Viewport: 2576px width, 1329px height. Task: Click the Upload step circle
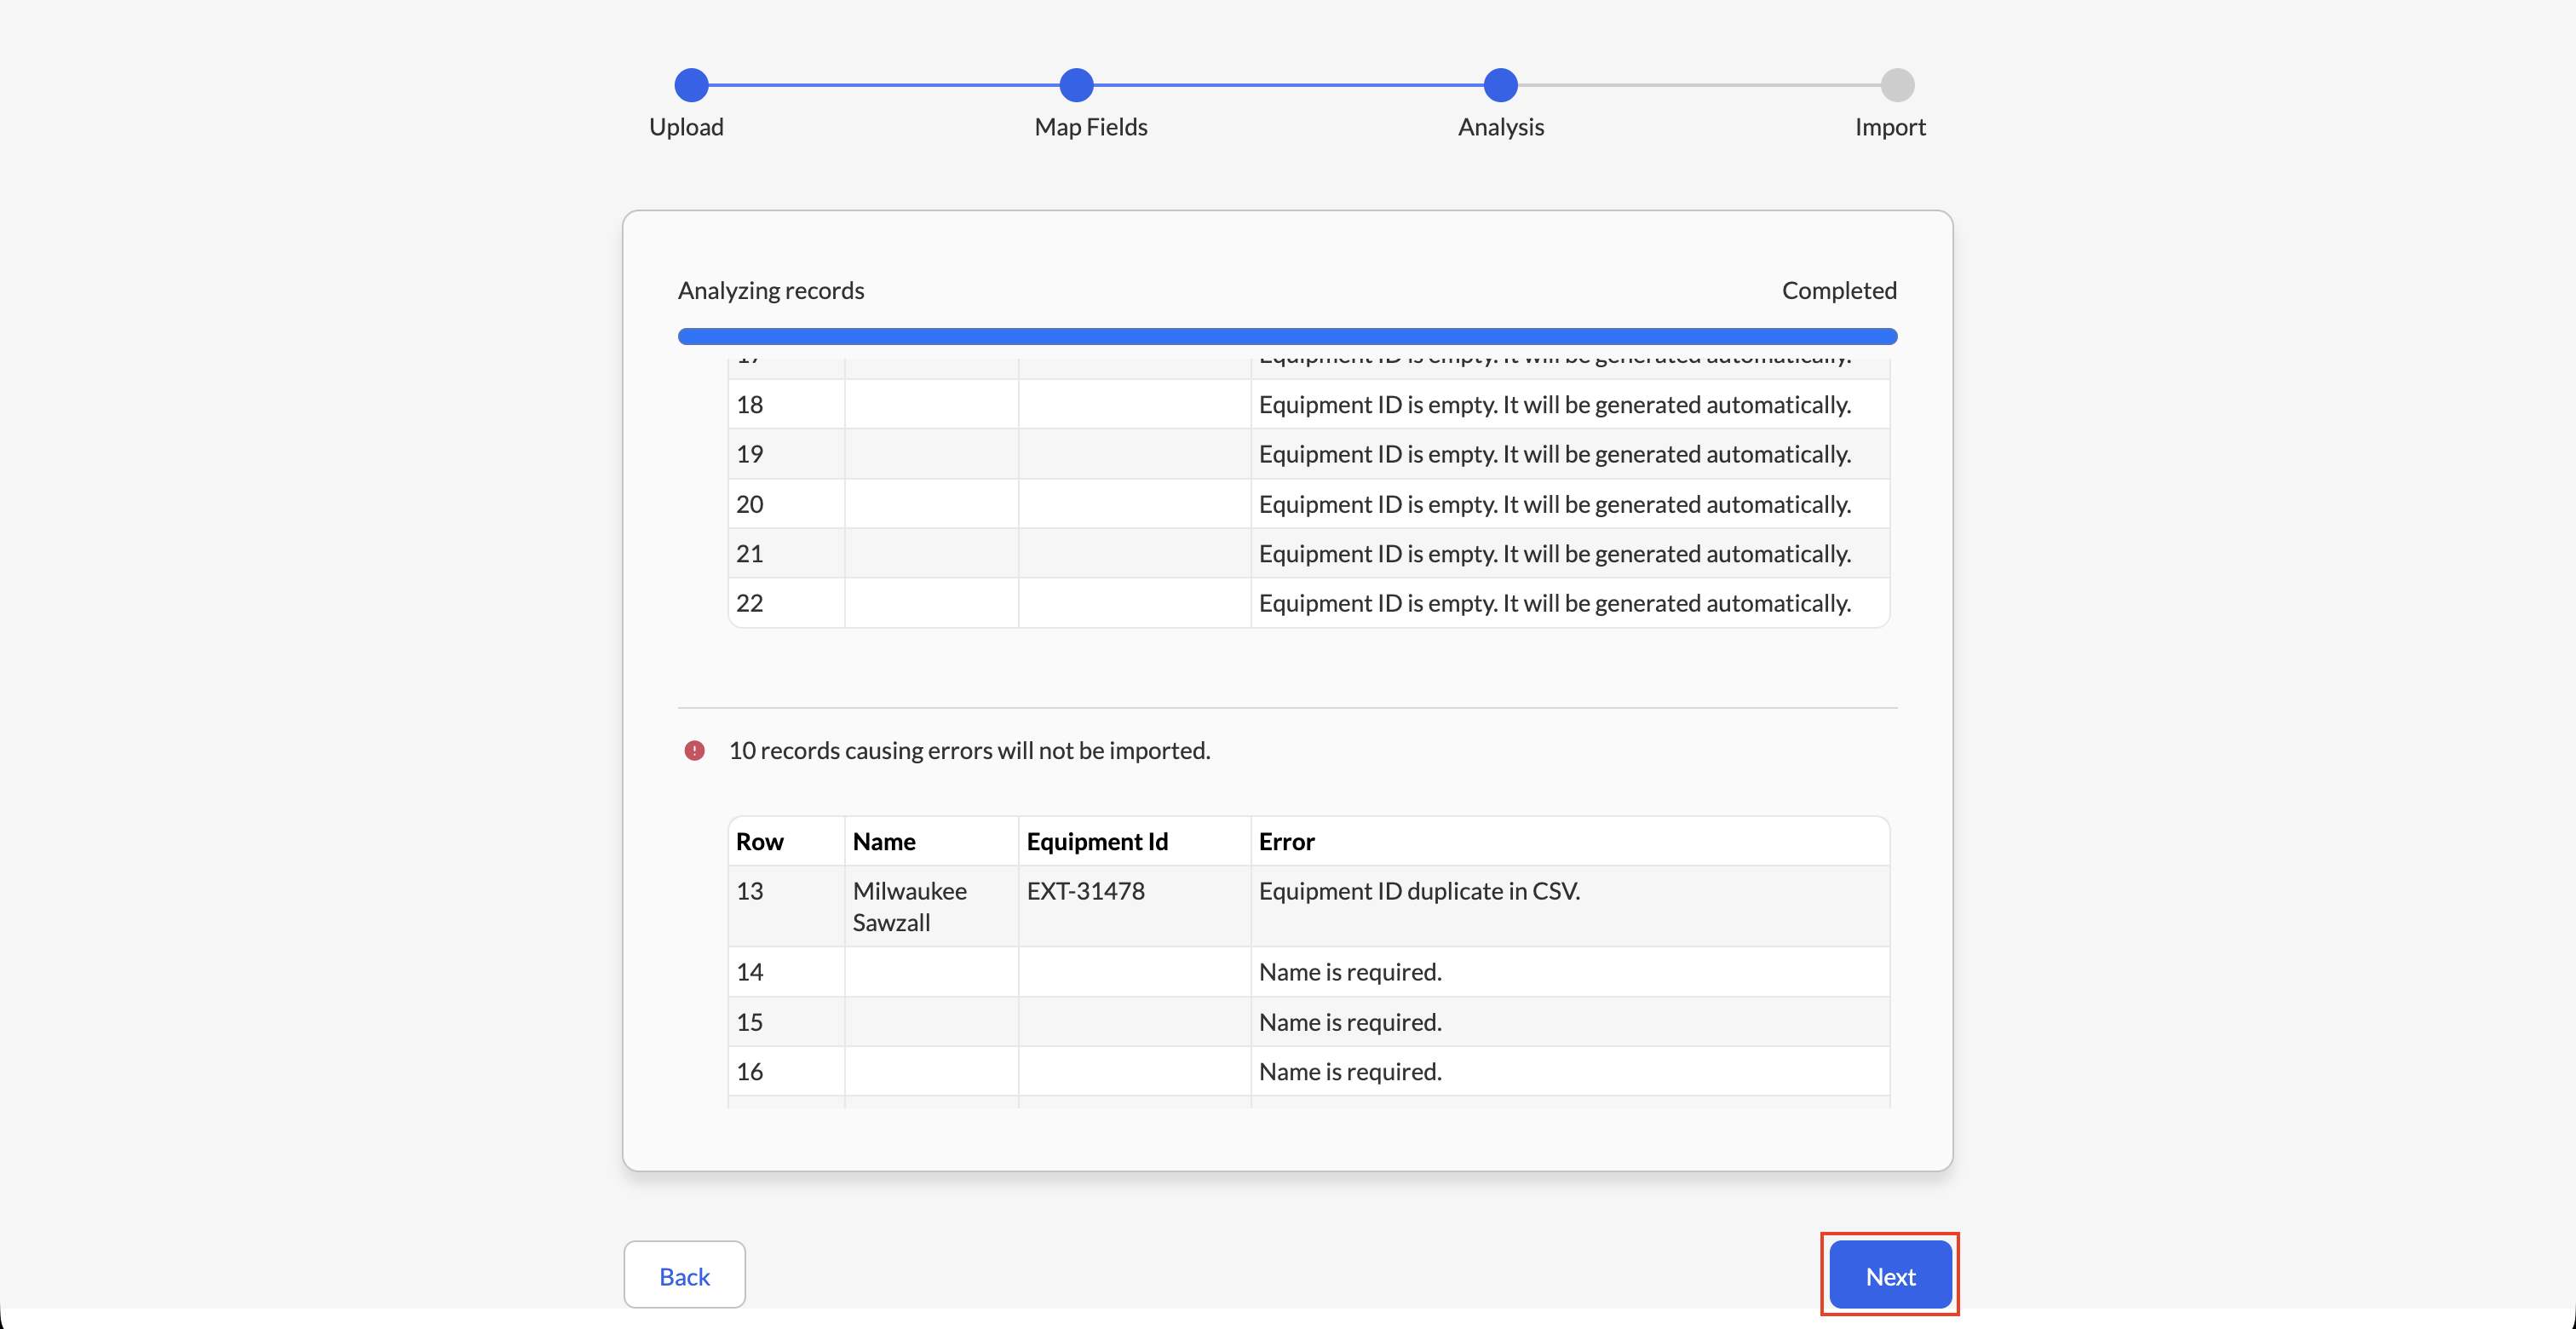691,85
